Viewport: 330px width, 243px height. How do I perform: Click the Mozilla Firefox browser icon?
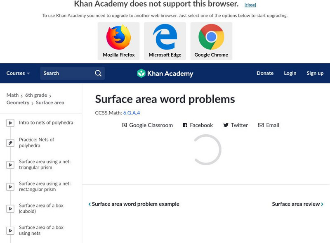[118, 38]
